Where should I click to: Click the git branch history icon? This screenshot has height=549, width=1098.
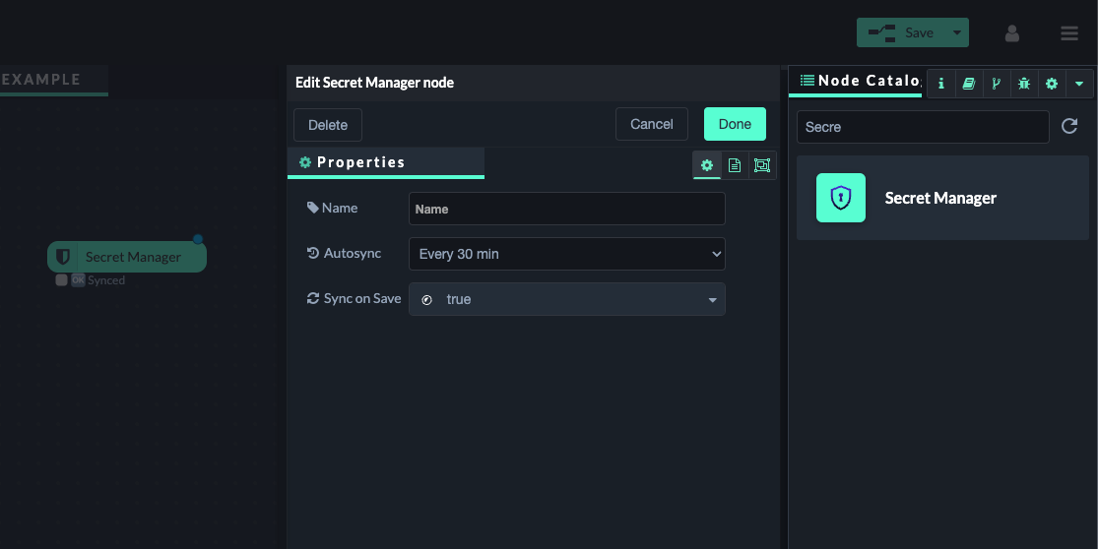point(996,84)
